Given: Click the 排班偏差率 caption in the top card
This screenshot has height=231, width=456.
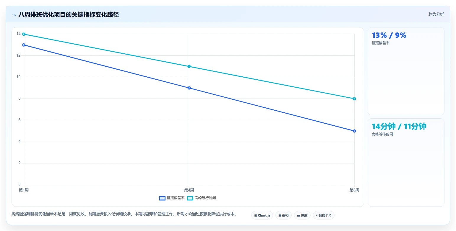Looking at the screenshot, I should [x=381, y=43].
